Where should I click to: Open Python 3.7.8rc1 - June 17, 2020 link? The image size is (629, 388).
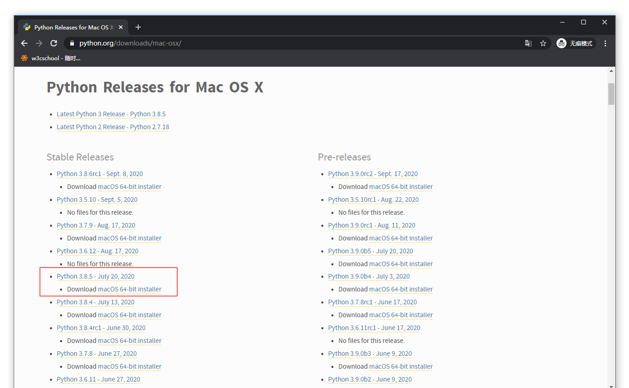point(372,302)
